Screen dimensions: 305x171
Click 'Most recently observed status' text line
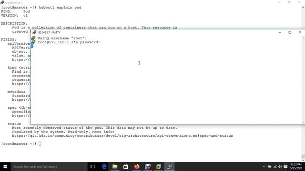tap(94, 128)
